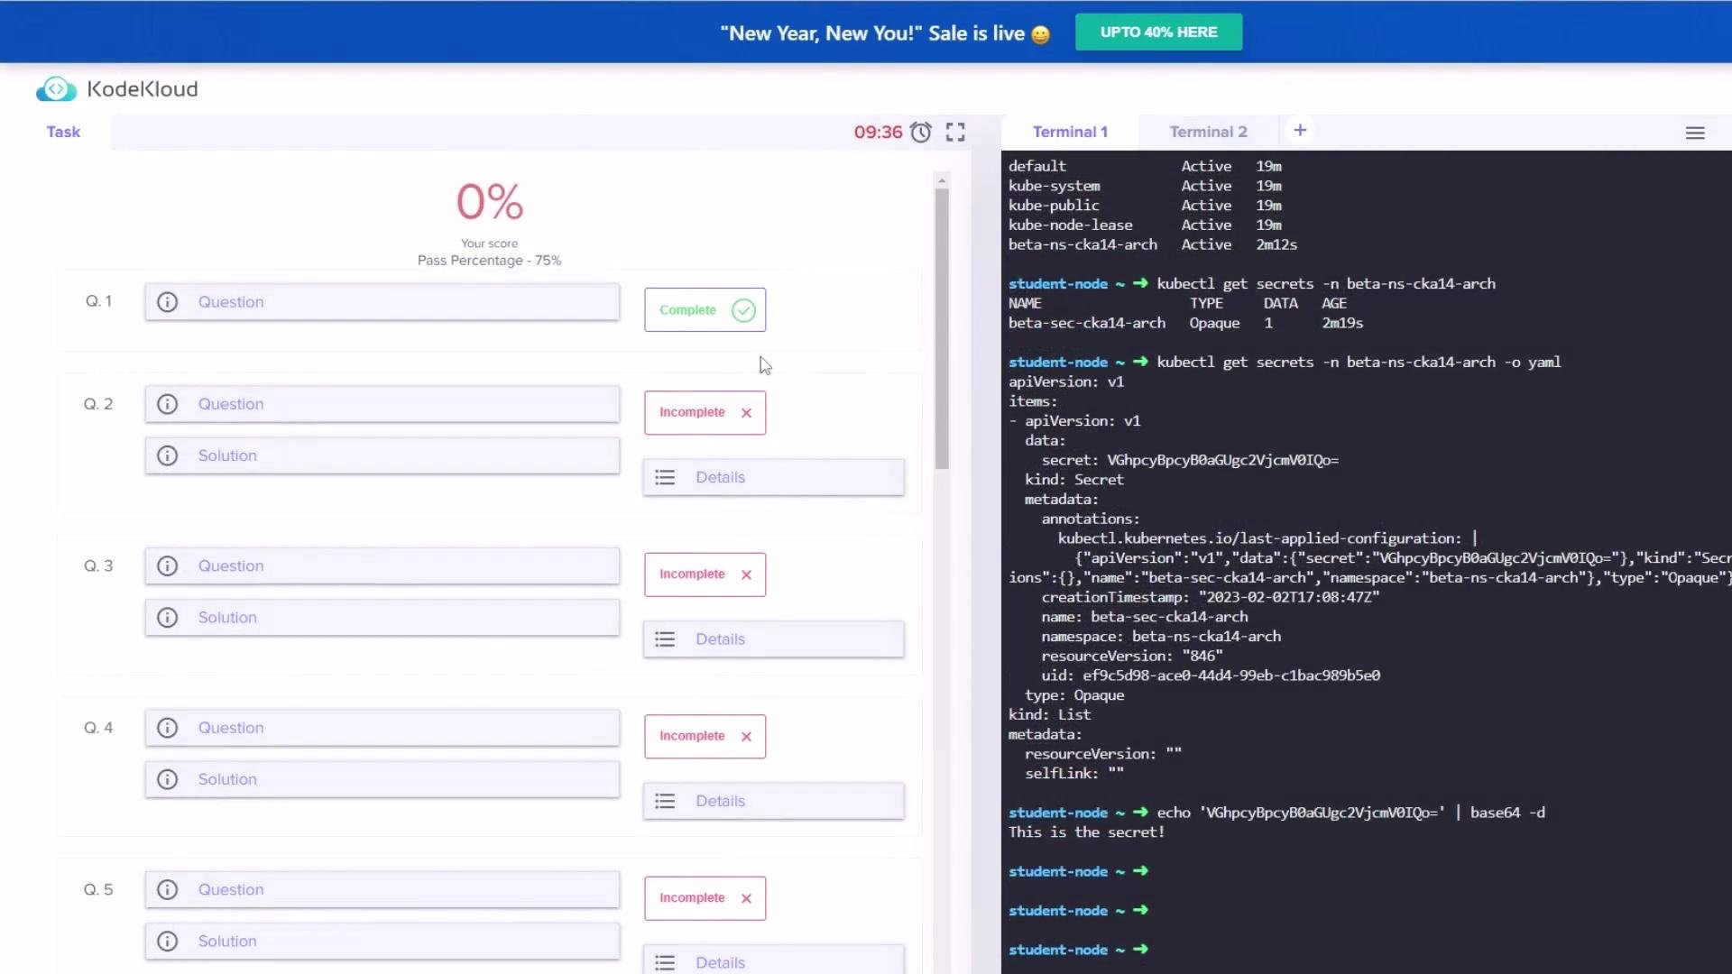Click the 'uid: ef9c5d98' terminal line
Image resolution: width=1732 pixels, height=974 pixels.
point(1211,676)
